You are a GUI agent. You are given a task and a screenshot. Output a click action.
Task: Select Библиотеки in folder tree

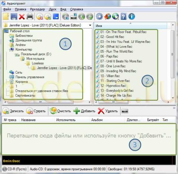click(x=24, y=36)
